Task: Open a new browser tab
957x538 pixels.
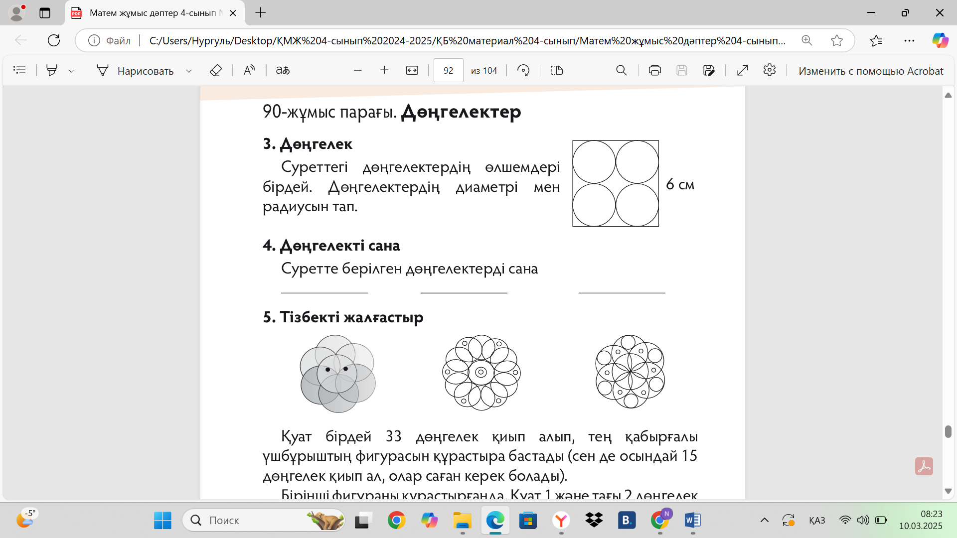Action: (x=260, y=13)
